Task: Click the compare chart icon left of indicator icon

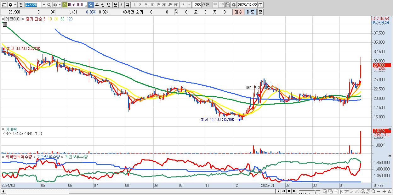Action: click(216, 5)
